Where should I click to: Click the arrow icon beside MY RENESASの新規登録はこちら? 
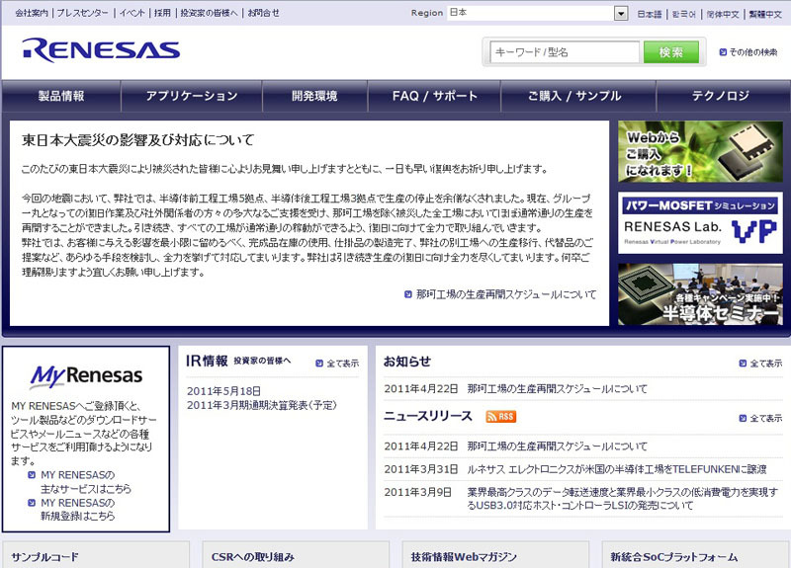32,503
